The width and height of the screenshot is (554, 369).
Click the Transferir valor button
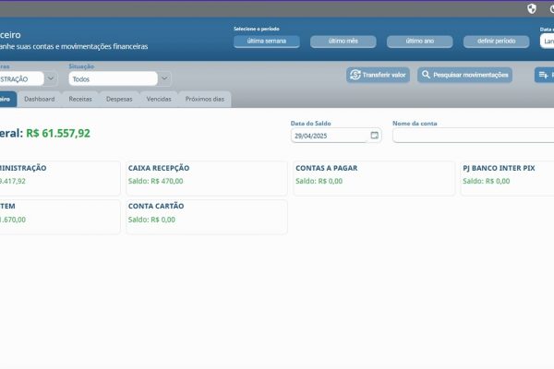(378, 75)
